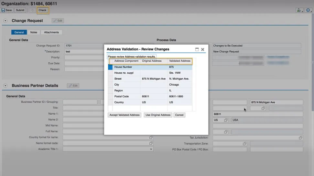Click the Use Original Address button
The image size is (314, 176).
pos(158,115)
